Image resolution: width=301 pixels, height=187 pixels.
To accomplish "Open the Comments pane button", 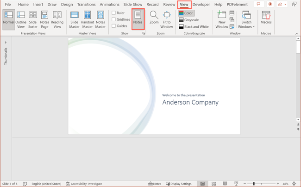I will pyautogui.click(x=259, y=4).
